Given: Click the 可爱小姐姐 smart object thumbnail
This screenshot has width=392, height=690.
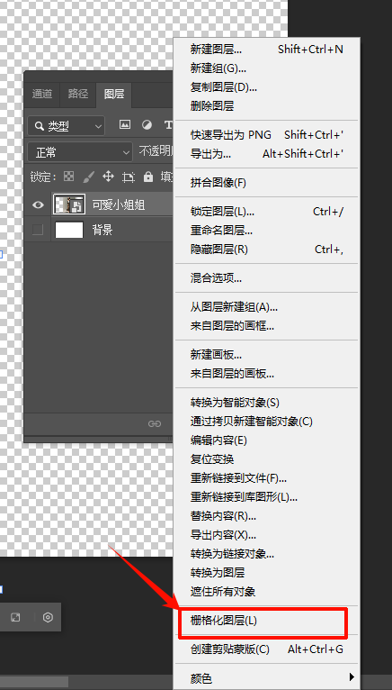Looking at the screenshot, I should pos(69,204).
